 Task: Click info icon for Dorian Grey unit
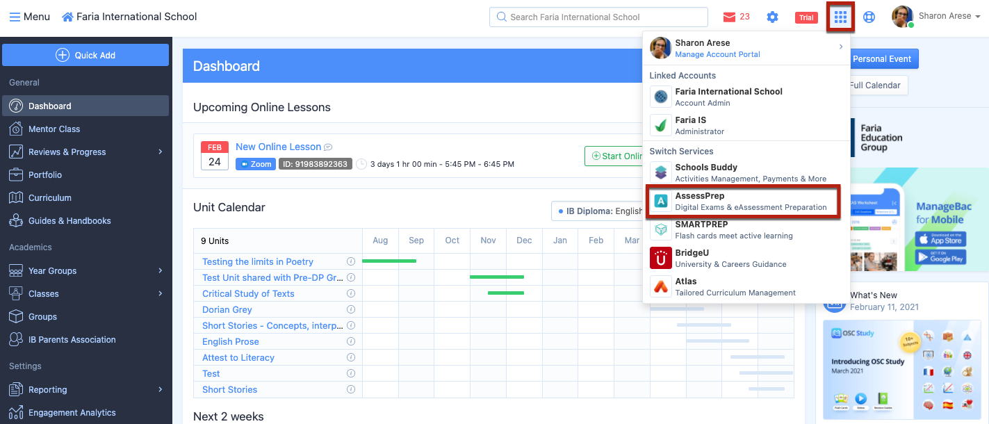(x=351, y=309)
